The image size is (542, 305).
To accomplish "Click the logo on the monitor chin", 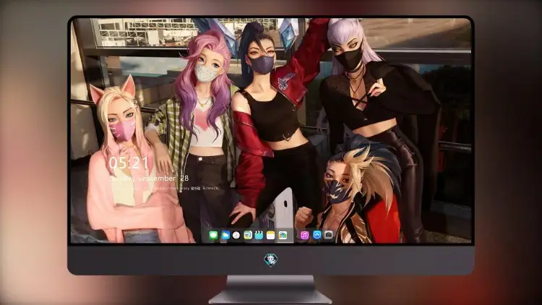I will click(271, 259).
